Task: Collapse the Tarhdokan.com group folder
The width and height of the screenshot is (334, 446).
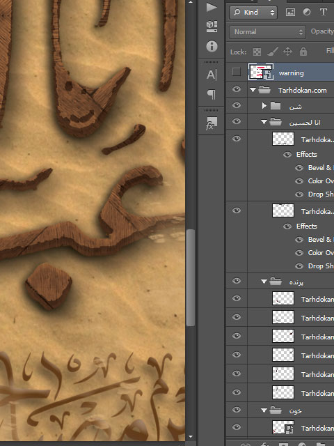Action: click(253, 90)
